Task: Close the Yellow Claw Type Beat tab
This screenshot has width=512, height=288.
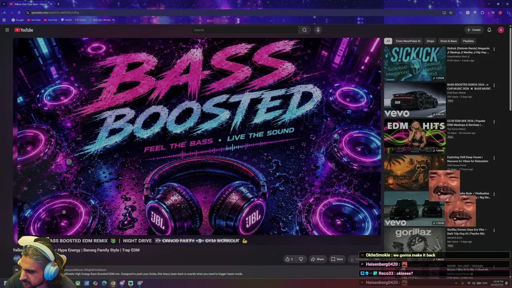Action: point(51,4)
